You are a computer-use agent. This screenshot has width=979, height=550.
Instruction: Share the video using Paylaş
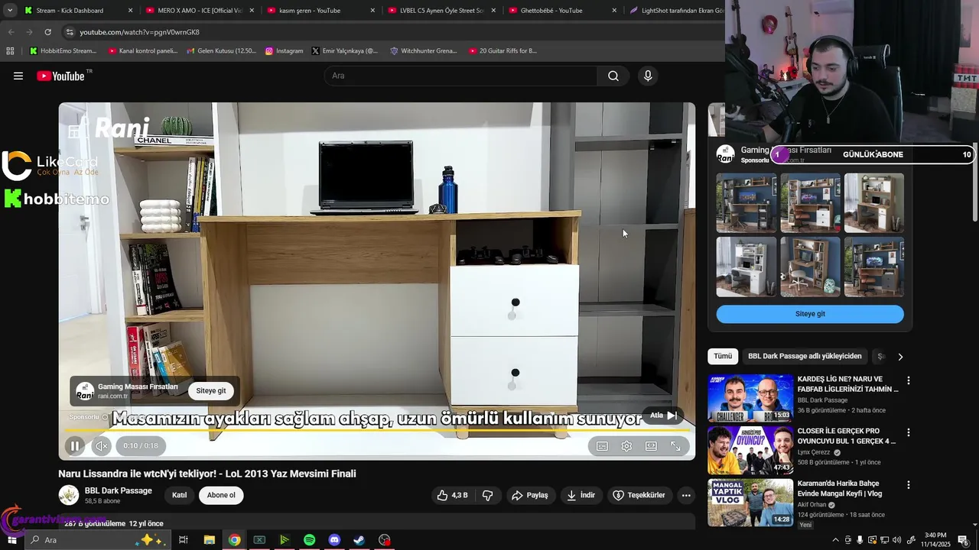pos(530,495)
